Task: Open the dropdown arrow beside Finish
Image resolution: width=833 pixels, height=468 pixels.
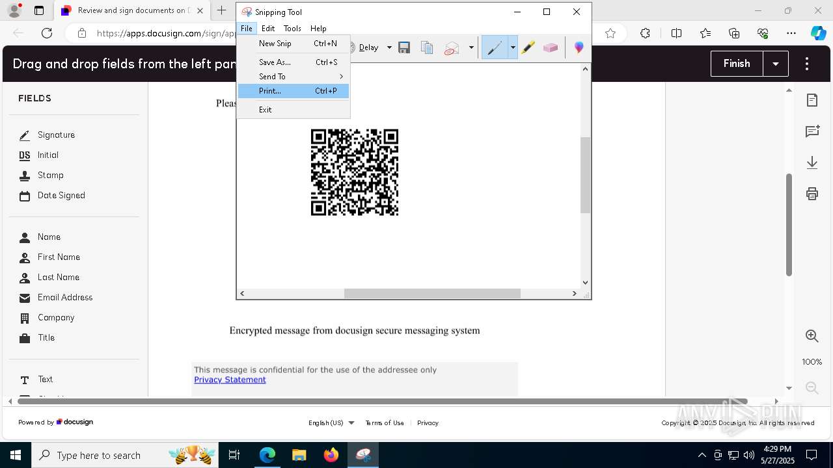Action: click(x=776, y=64)
